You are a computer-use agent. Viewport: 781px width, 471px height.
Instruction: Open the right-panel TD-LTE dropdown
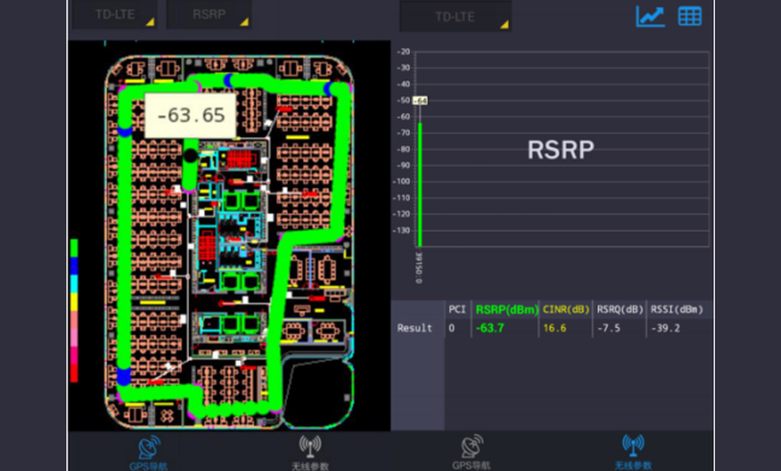[x=455, y=16]
